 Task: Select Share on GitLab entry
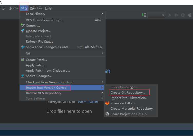click(x=131, y=103)
